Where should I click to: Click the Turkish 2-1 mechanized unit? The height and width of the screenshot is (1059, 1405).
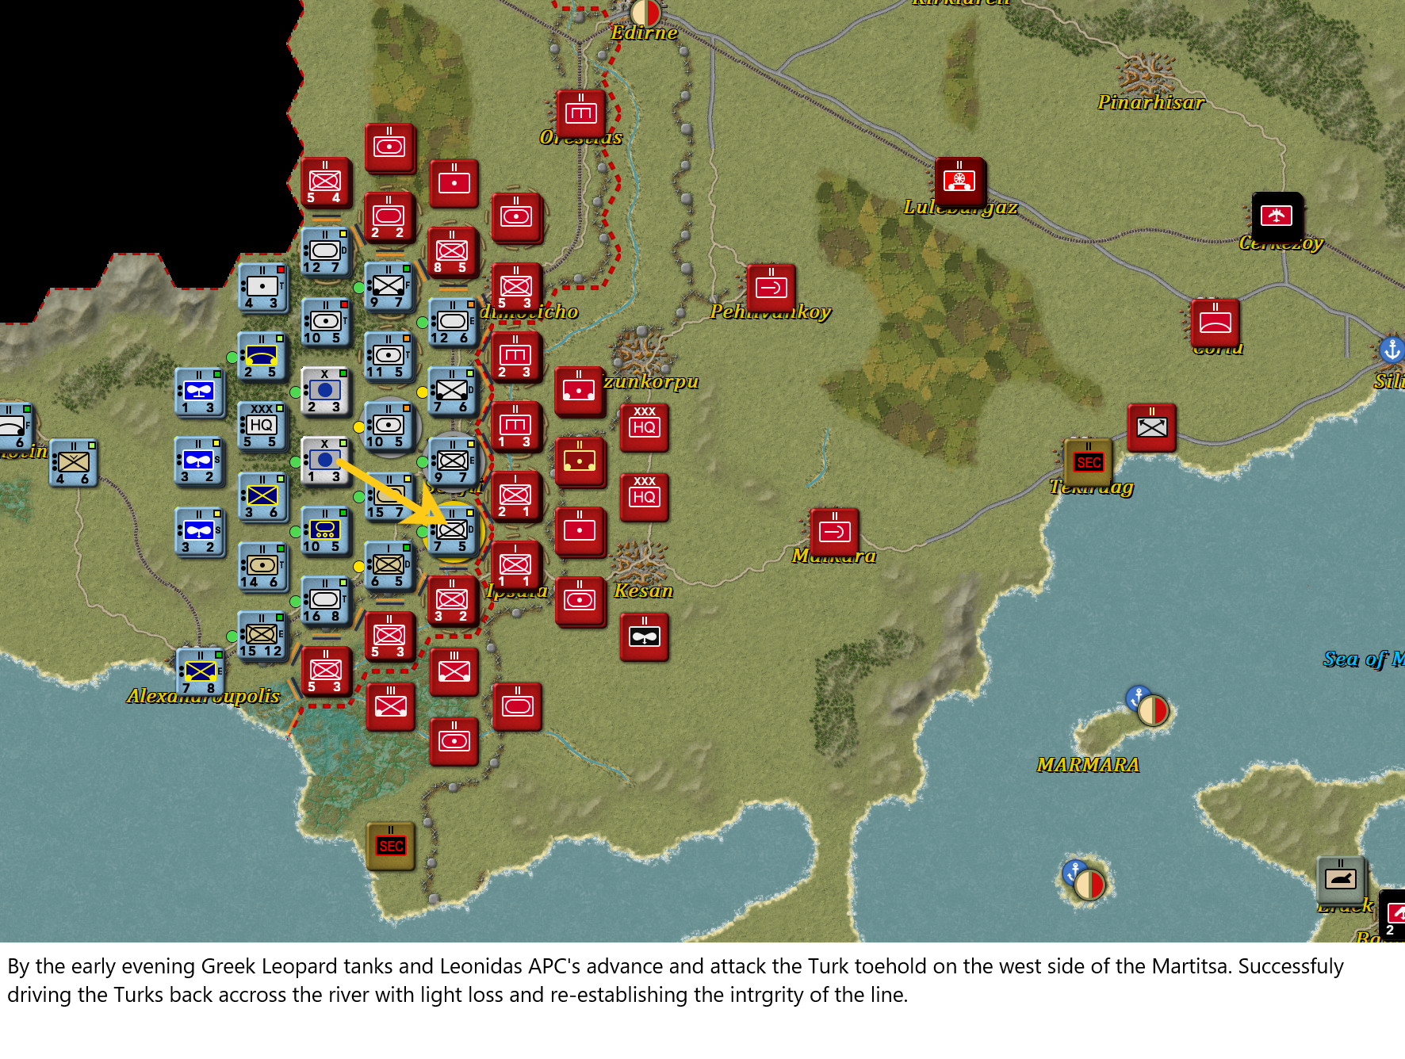point(516,497)
